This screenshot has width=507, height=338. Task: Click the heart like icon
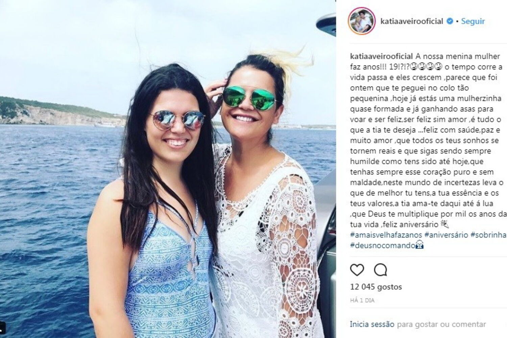(x=357, y=270)
